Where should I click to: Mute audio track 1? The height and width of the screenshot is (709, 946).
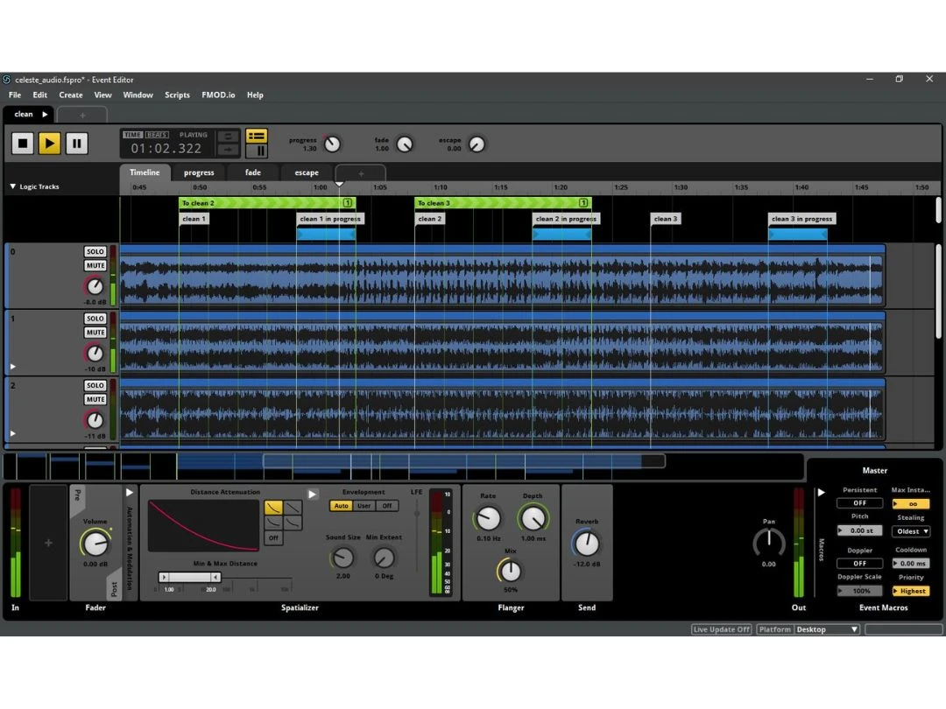pyautogui.click(x=95, y=333)
